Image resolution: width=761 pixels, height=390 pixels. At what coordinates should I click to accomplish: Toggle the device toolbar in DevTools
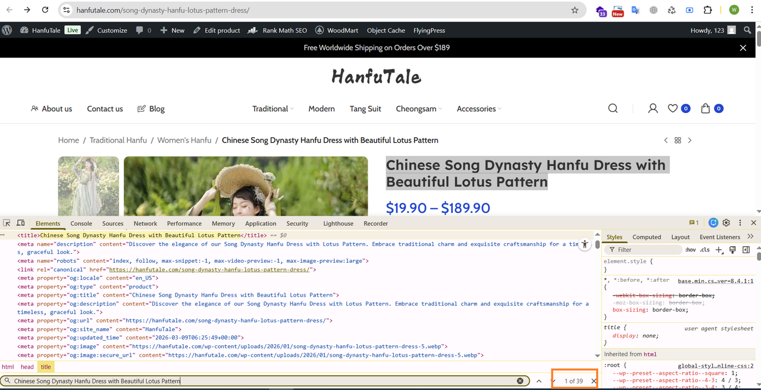tap(20, 223)
